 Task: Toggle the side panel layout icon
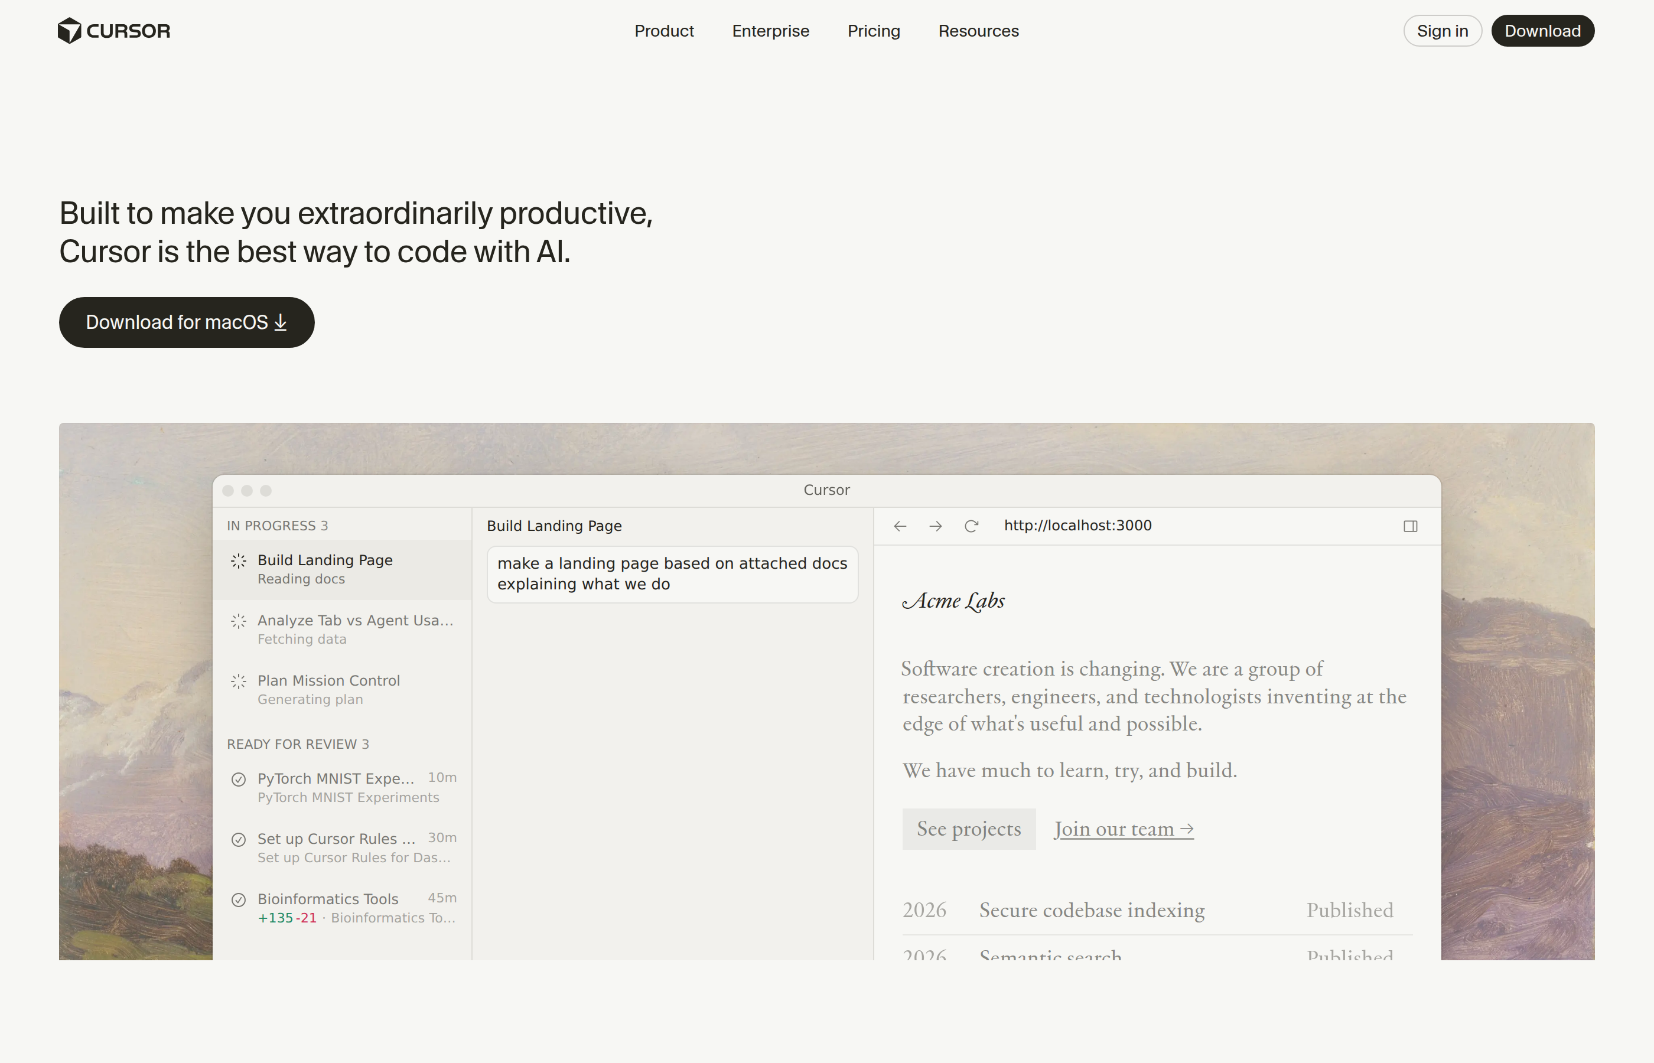pos(1410,526)
